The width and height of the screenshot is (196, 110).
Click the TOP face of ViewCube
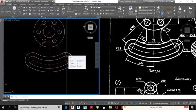[90, 27]
